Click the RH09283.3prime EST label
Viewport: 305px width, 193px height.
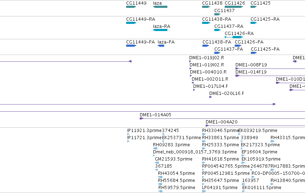tap(171, 145)
